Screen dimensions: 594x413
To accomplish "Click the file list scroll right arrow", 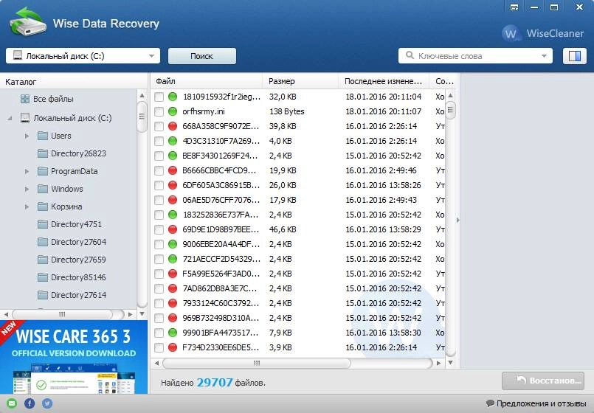I will [x=439, y=363].
